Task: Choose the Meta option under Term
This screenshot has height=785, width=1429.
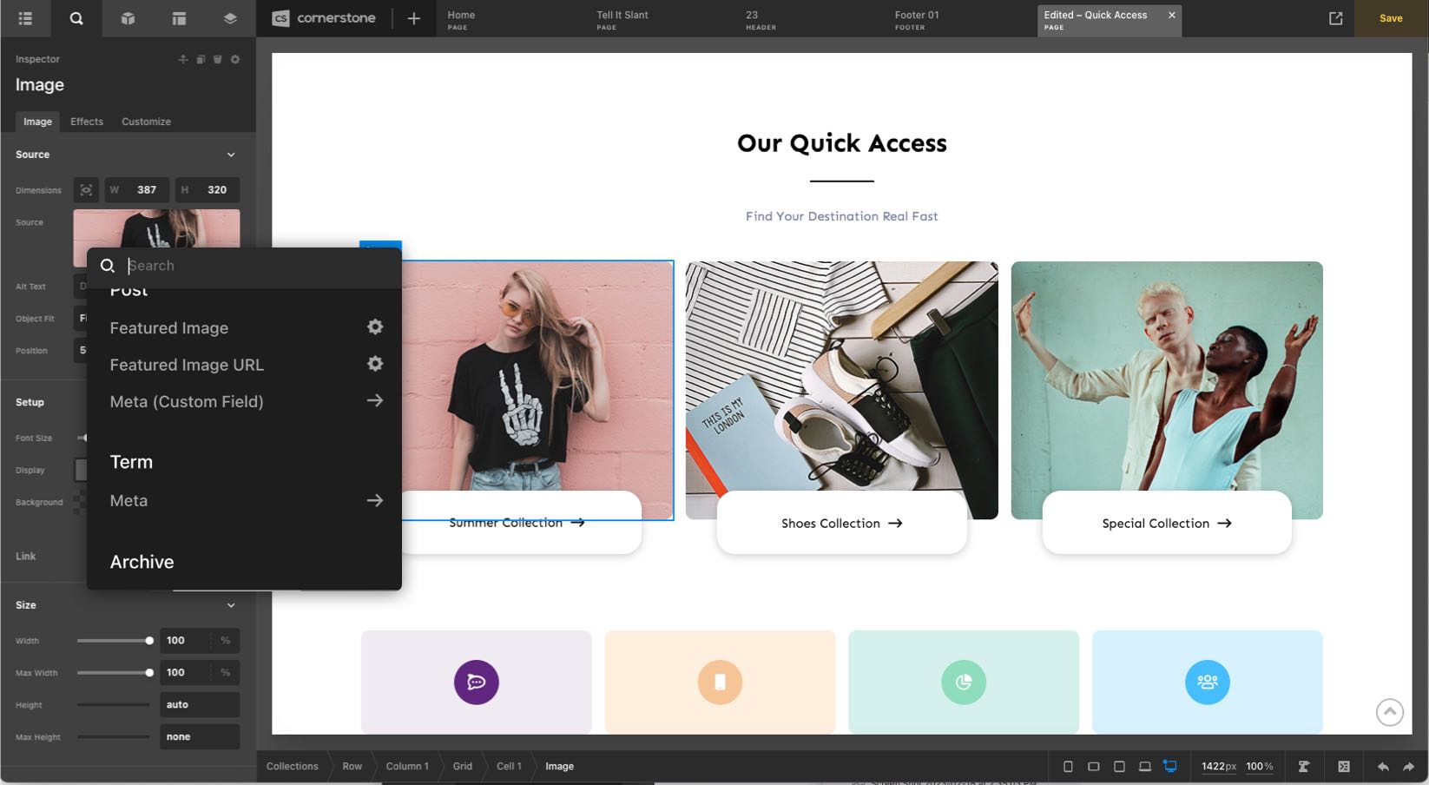Action: tap(128, 501)
